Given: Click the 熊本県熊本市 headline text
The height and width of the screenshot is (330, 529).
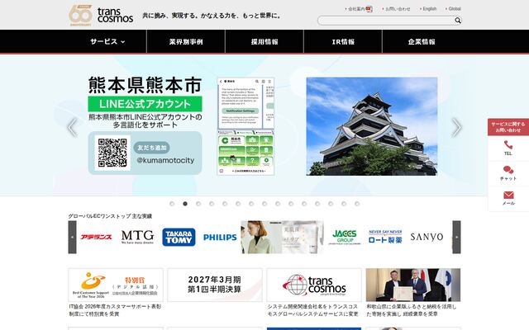Looking at the screenshot, I should click(x=145, y=85).
